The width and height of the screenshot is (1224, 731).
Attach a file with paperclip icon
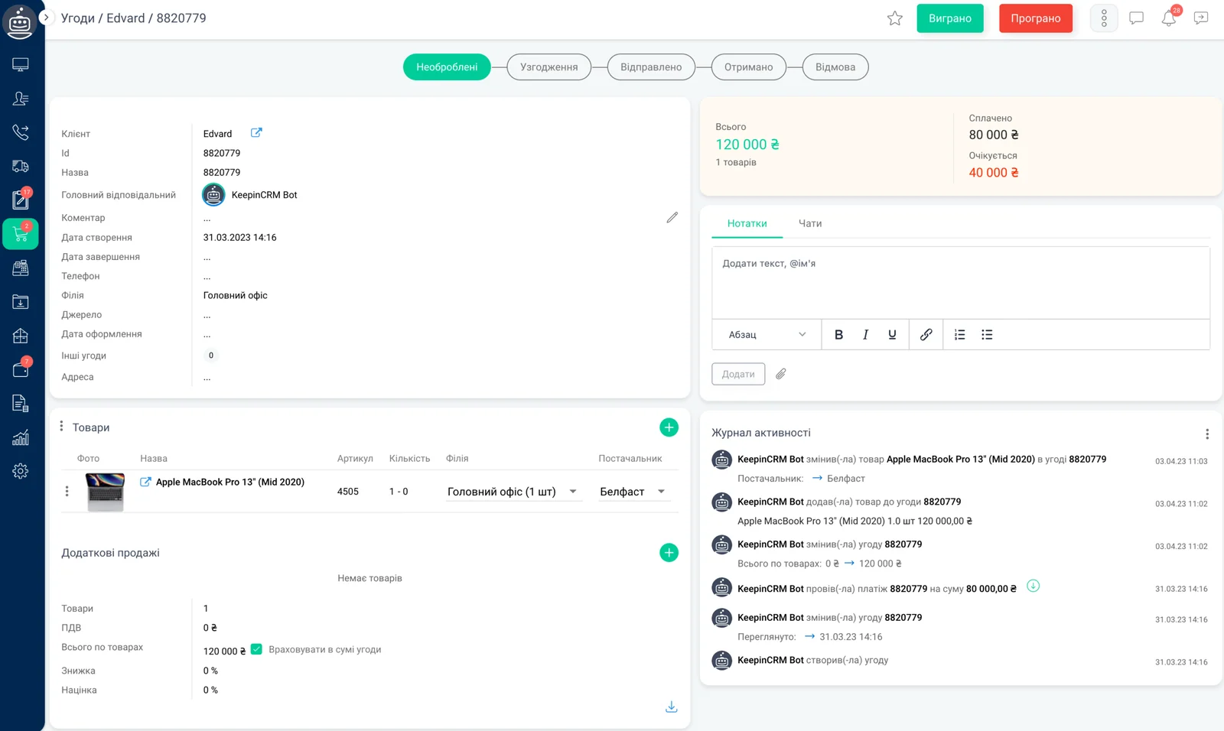coord(780,374)
